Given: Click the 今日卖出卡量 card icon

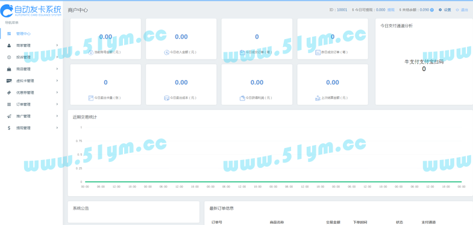Looking at the screenshot, I should click(x=91, y=98).
